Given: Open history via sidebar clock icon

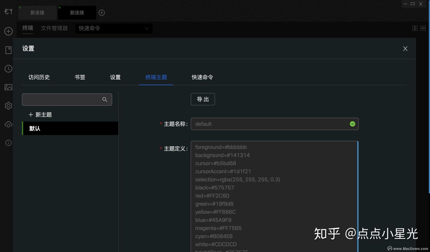Looking at the screenshot, I should pos(8,68).
